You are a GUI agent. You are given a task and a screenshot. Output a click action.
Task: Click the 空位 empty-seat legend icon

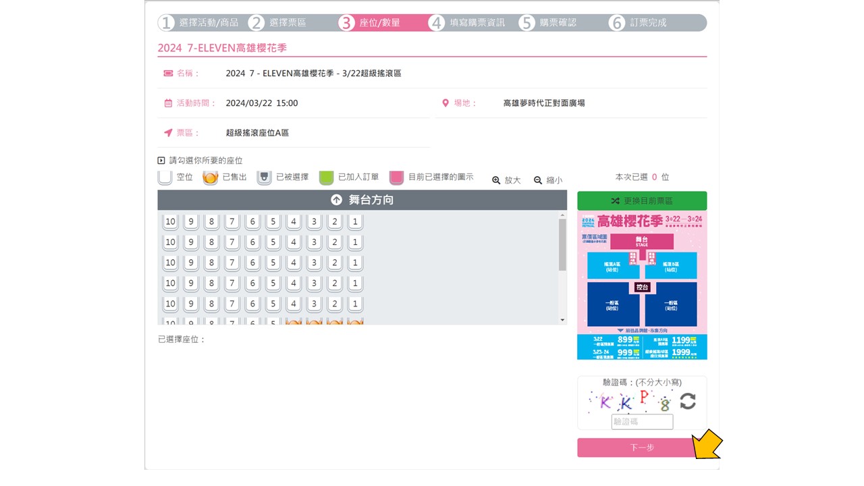click(165, 177)
